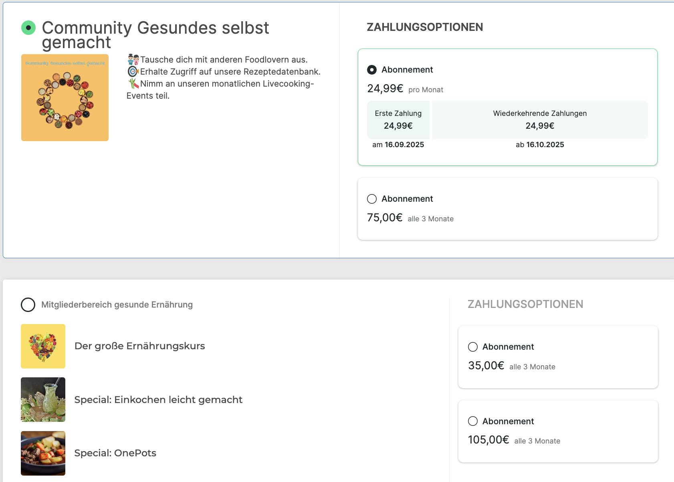Viewport: 674px width, 482px height.
Task: Open the OnePots stew thumbnail image
Action: click(x=43, y=453)
